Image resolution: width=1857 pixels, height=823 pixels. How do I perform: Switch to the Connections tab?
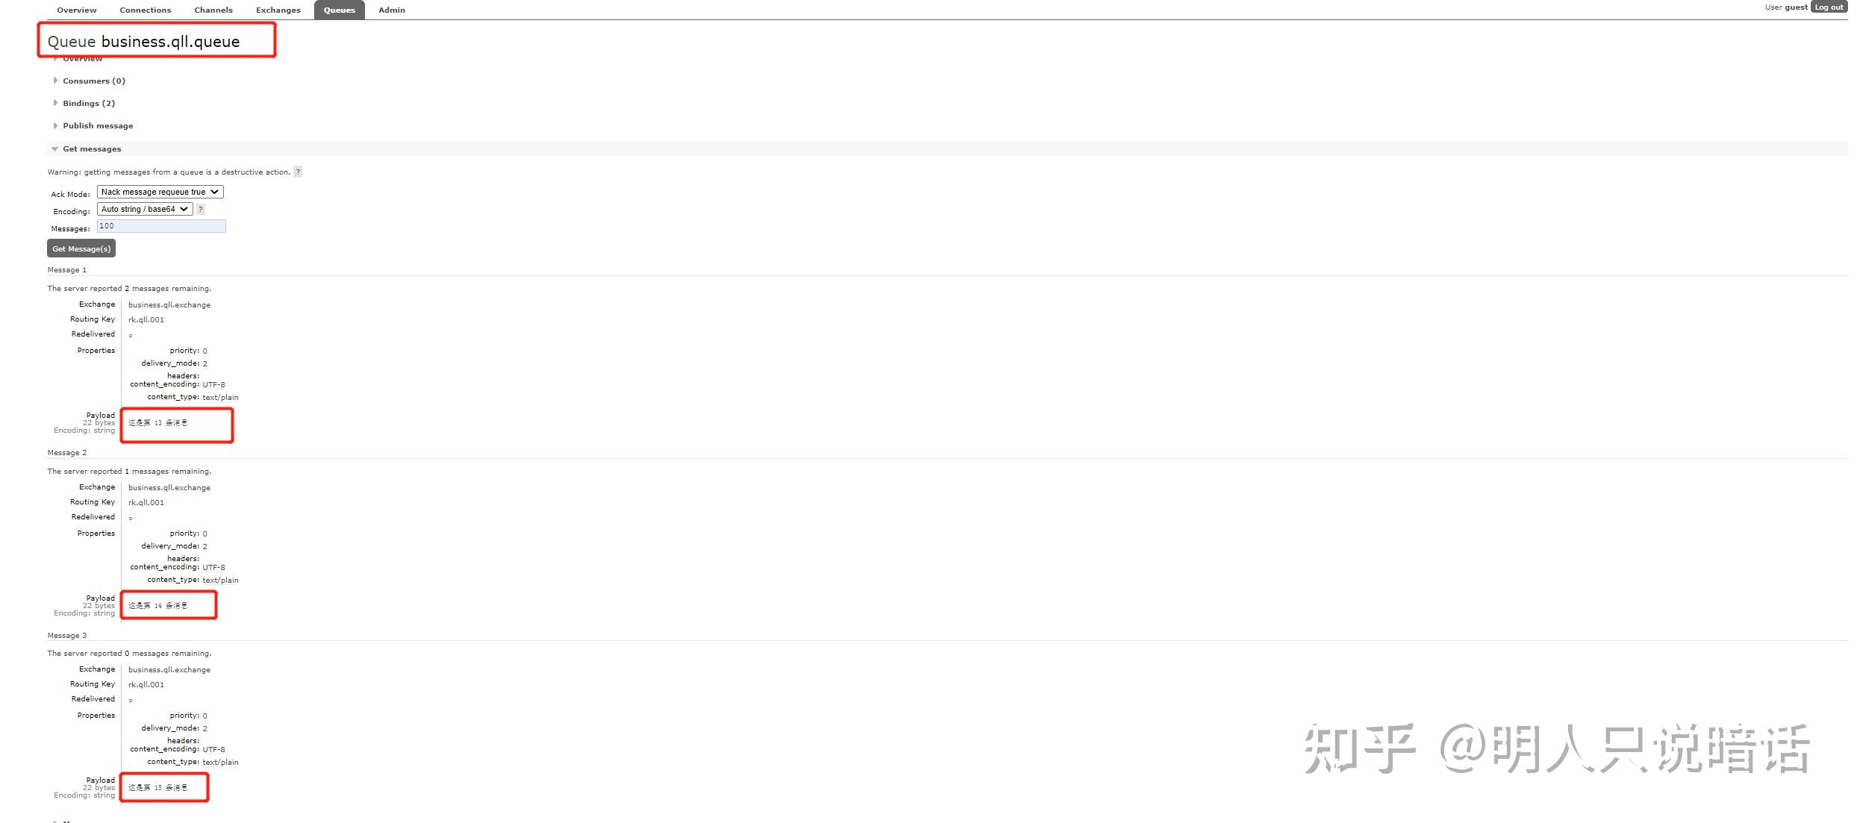point(146,10)
